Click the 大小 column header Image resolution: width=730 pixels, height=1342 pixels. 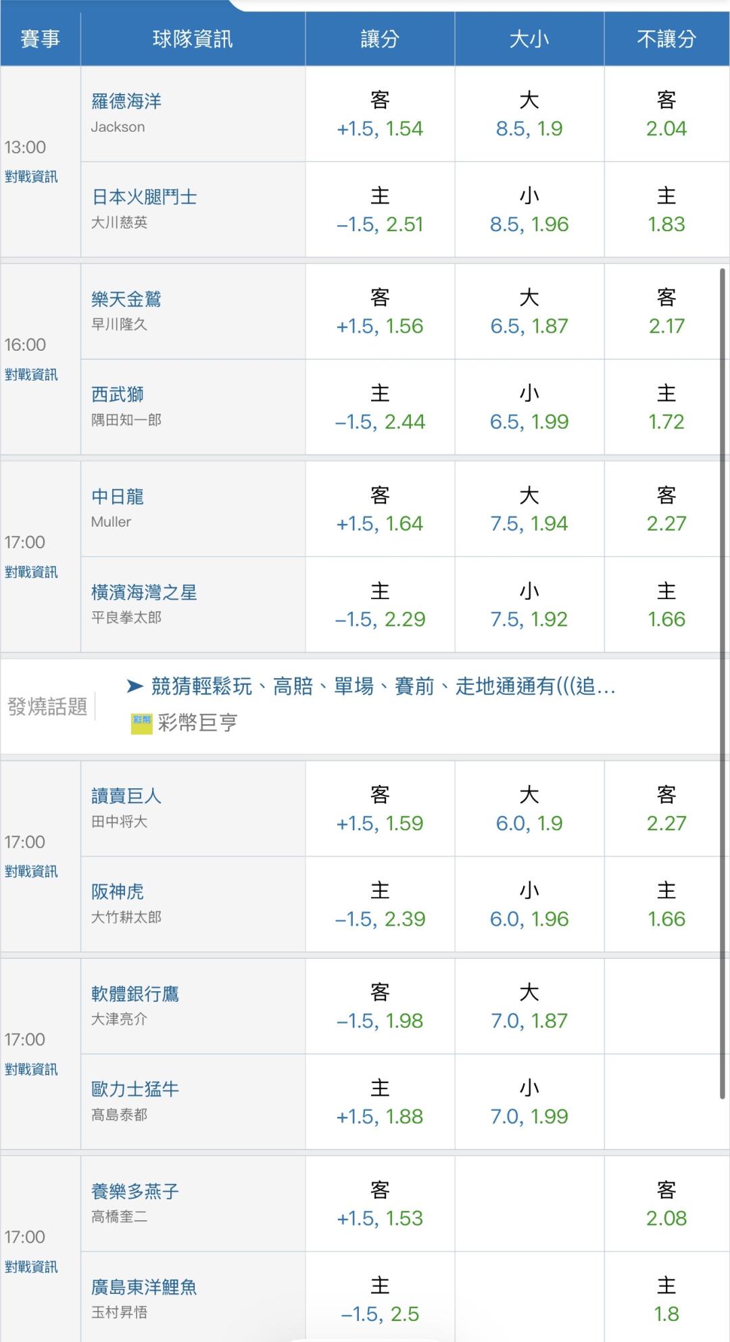click(x=529, y=39)
